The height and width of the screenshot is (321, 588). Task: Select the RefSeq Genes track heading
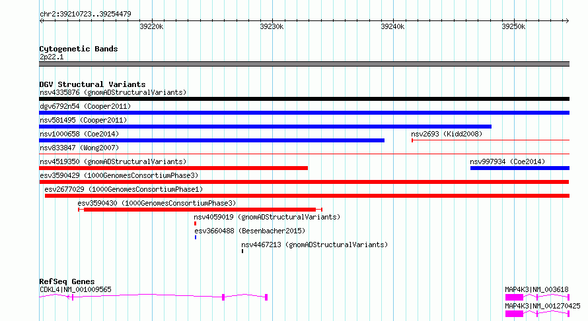[x=67, y=281]
